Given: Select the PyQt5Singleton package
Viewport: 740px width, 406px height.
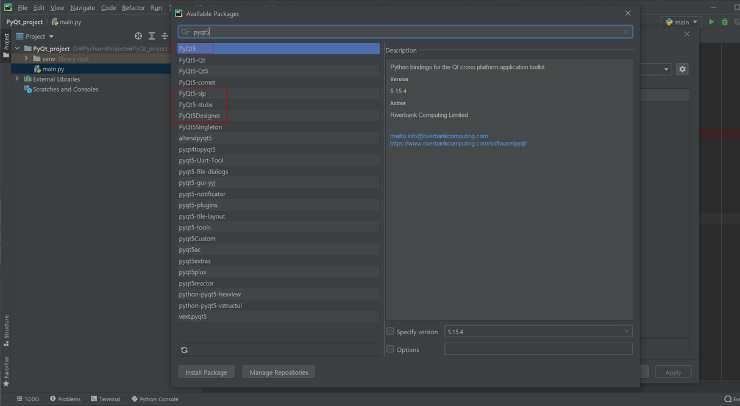Looking at the screenshot, I should pos(279,127).
